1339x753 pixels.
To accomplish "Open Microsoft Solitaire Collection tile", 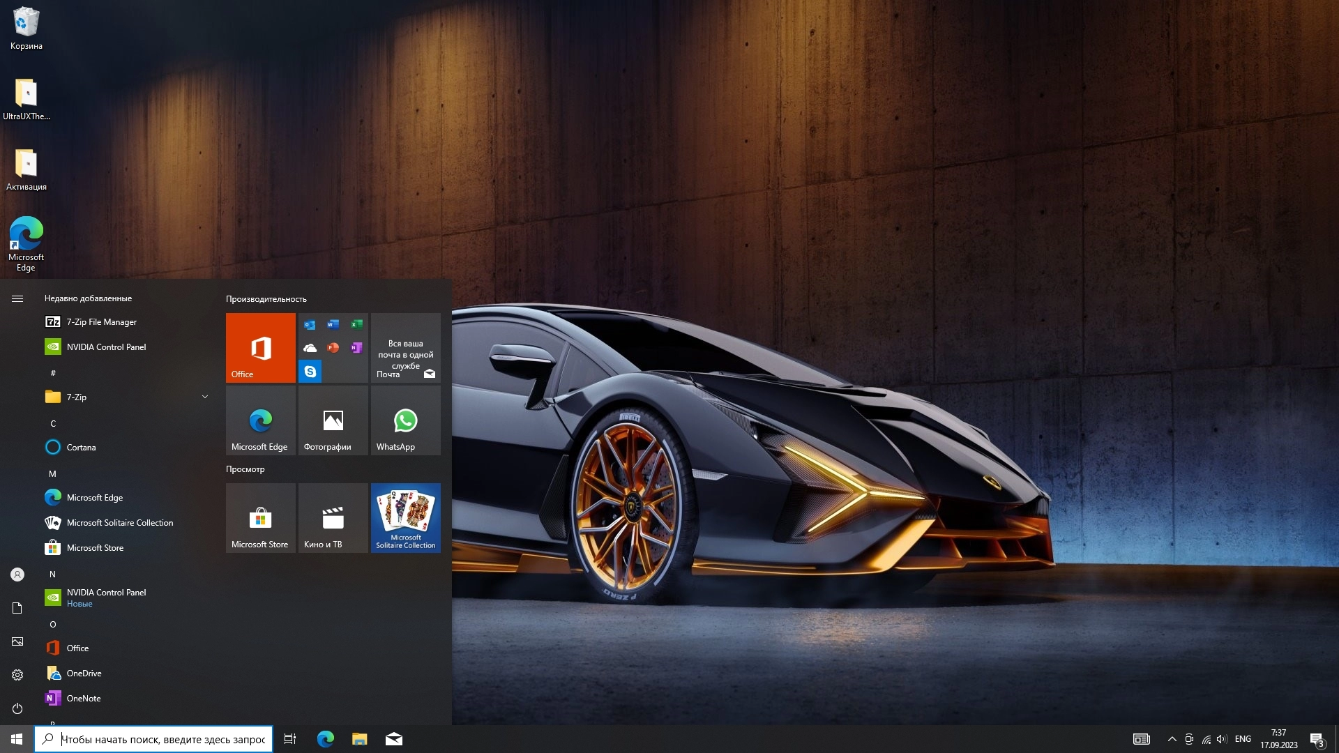I will tap(405, 518).
